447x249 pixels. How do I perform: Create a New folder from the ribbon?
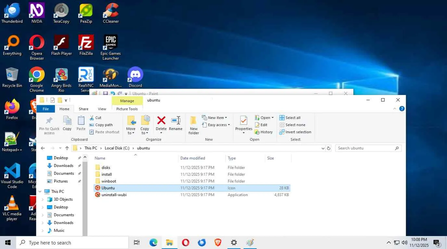(x=194, y=125)
